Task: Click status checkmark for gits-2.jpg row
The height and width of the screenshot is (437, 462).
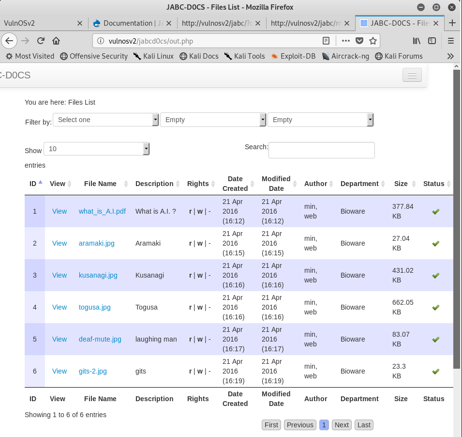Action: pos(436,371)
